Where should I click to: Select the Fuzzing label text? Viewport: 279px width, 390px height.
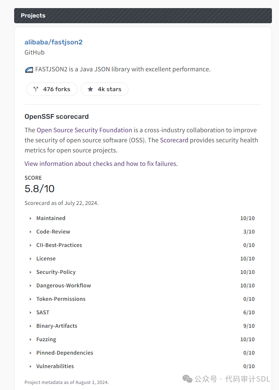coord(46,340)
